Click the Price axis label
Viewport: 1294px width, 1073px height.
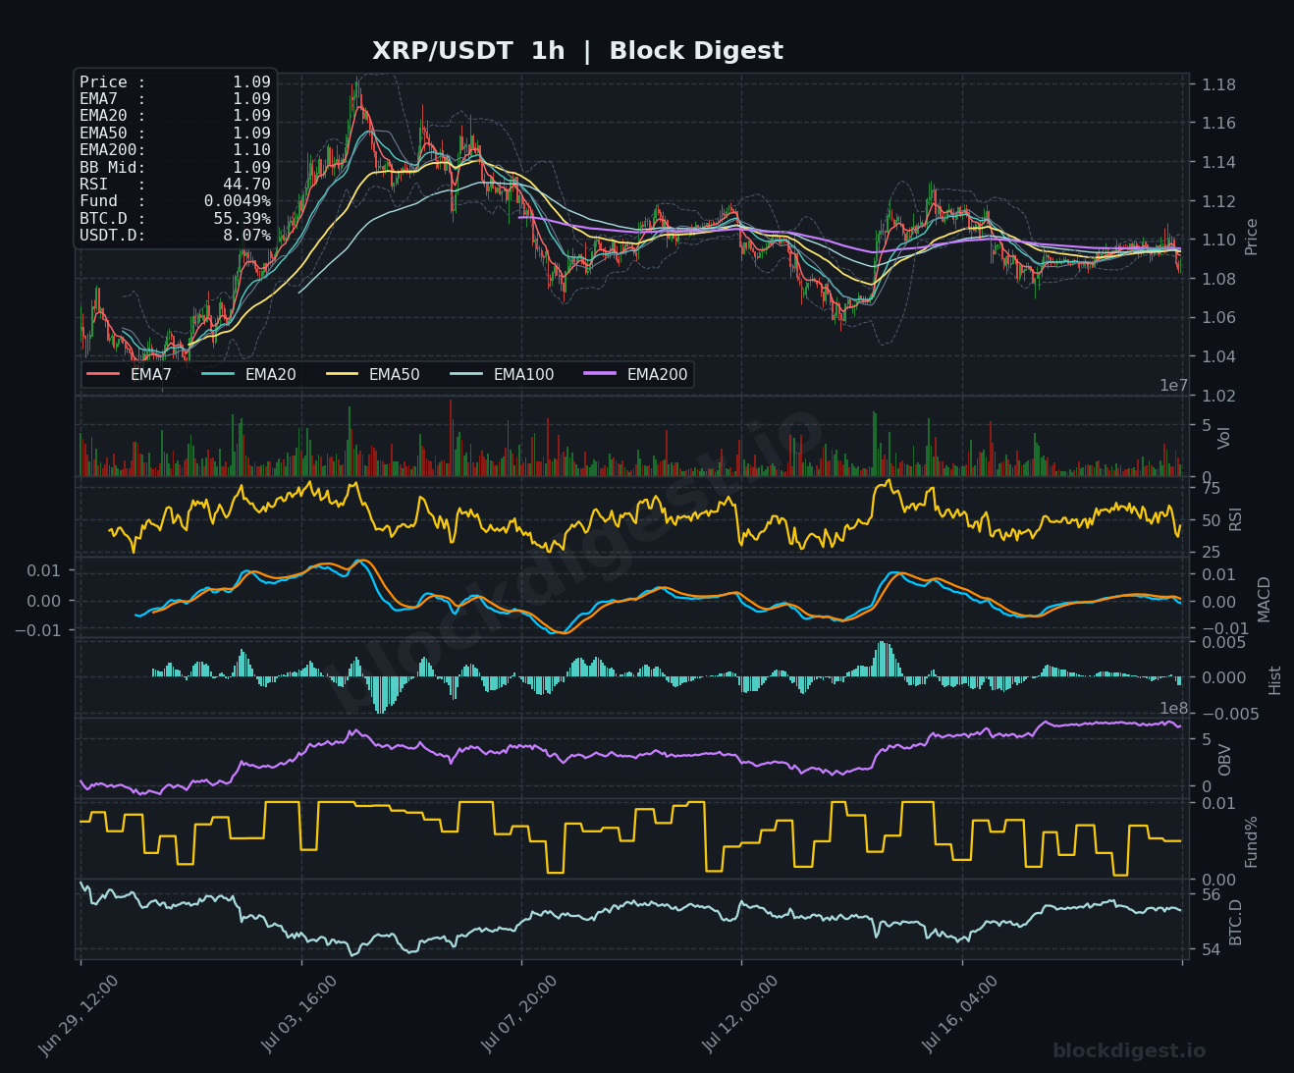coord(1251,237)
